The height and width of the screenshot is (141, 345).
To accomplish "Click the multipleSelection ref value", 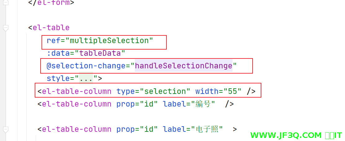I will pos(109,41).
